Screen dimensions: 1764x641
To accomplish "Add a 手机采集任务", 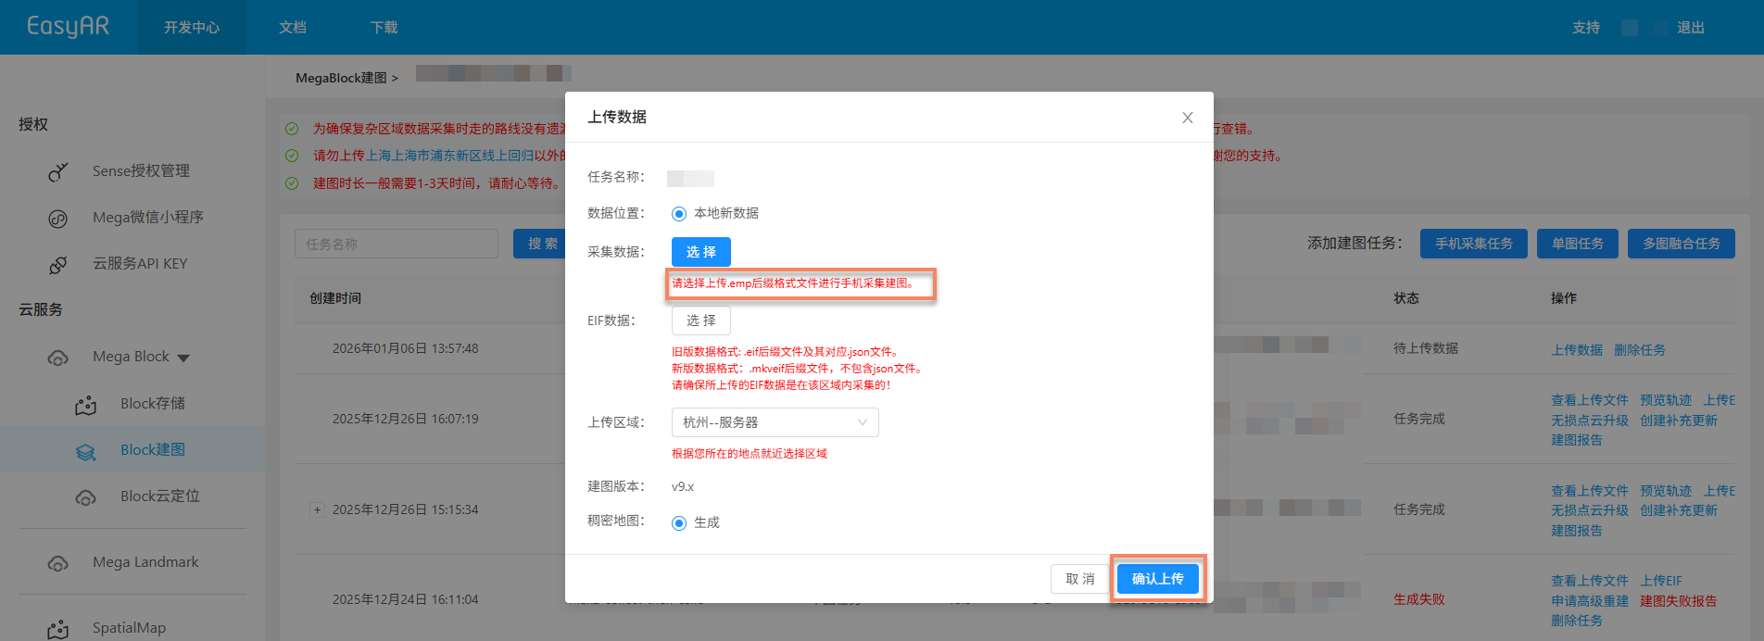I will coord(1474,244).
